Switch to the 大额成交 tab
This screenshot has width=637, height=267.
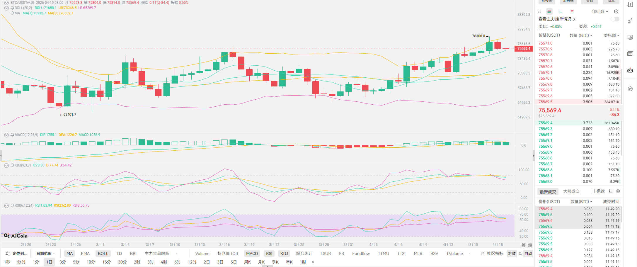click(x=571, y=191)
